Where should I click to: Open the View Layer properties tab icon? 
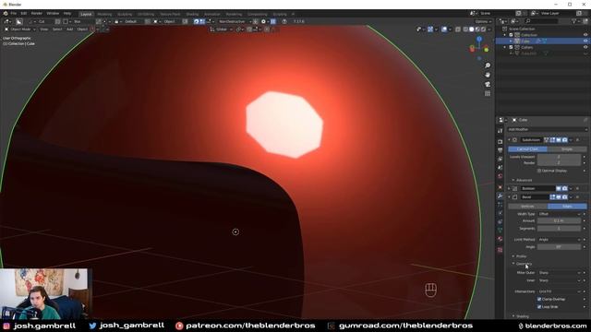click(x=501, y=159)
